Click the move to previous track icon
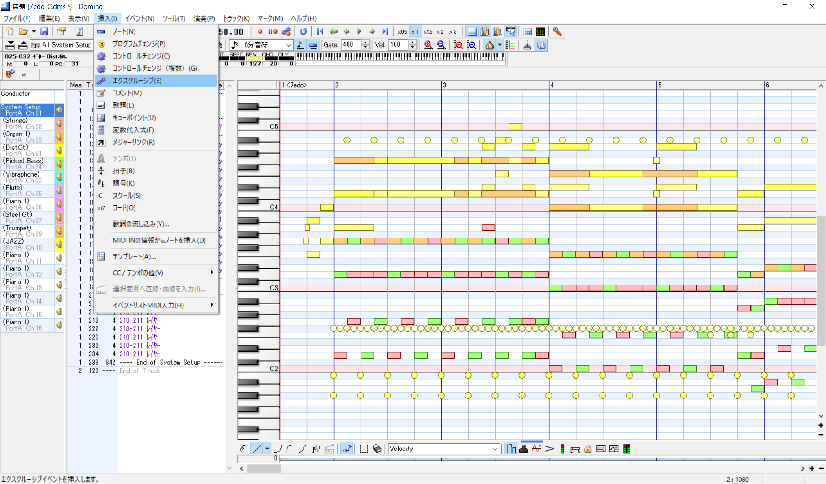Viewport: 826px width, 484px height. (x=23, y=45)
